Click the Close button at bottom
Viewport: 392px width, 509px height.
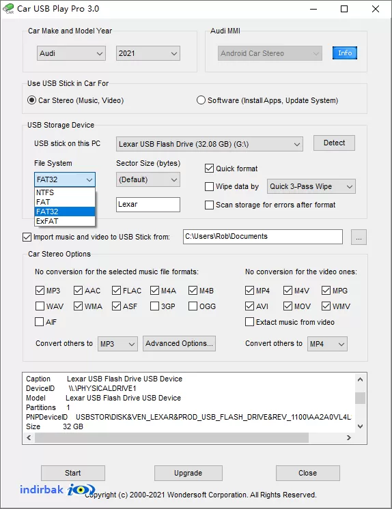[x=308, y=473]
